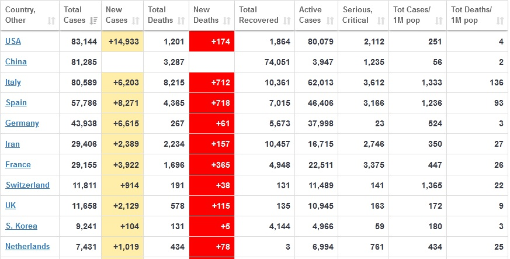Click the Total Recovered sort arrows
The height and width of the screenshot is (259, 510).
[287, 21]
